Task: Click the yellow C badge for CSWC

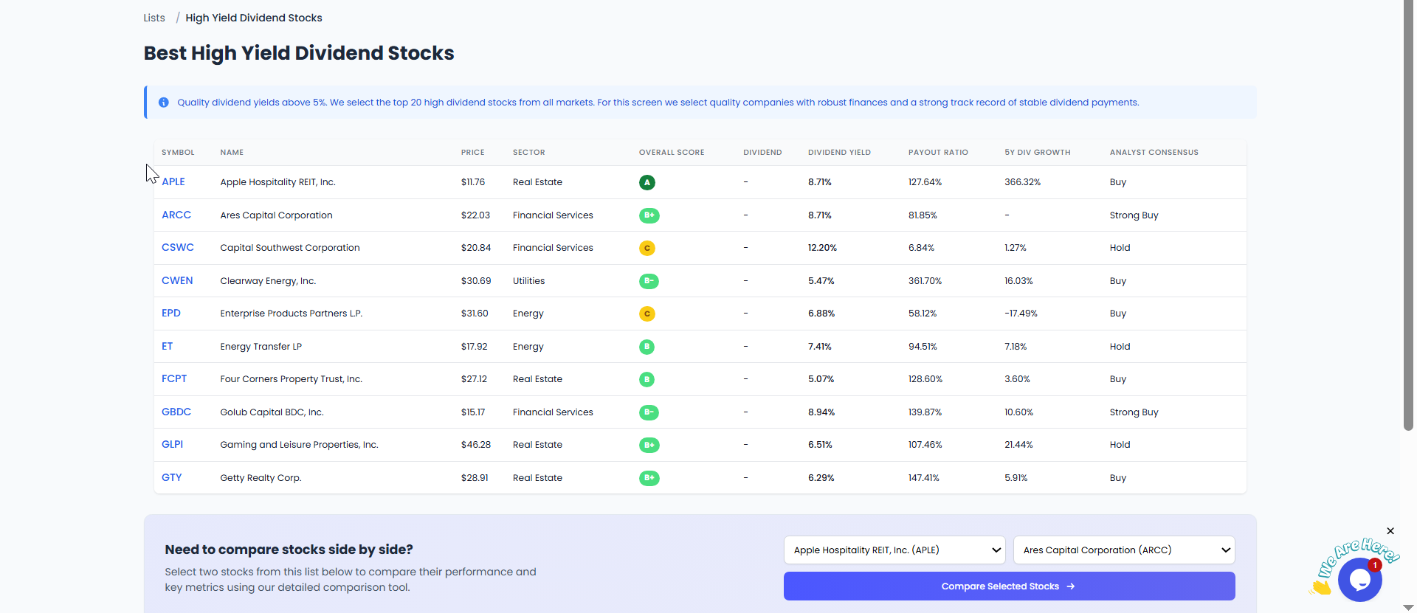Action: 647,248
